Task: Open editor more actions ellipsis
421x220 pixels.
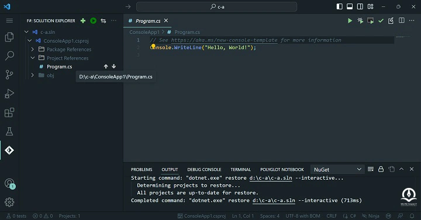Action: pos(412,20)
